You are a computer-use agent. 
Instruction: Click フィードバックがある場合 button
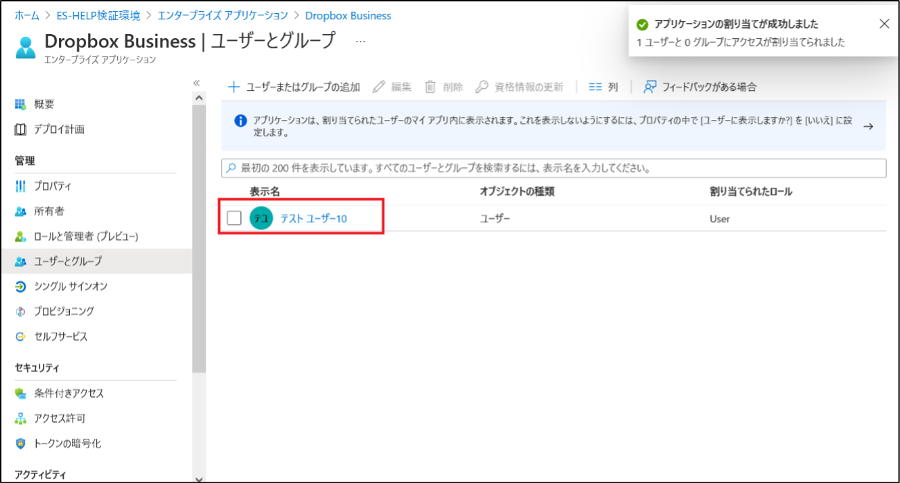coord(700,87)
